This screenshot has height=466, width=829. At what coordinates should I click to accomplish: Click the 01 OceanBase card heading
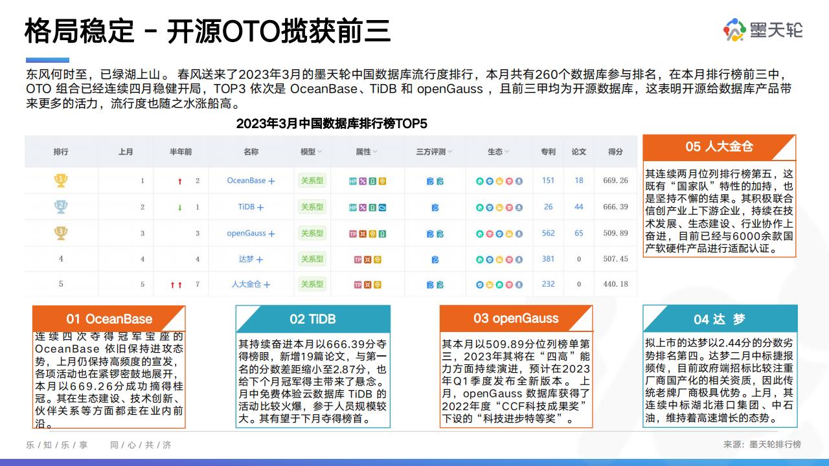[x=109, y=318]
